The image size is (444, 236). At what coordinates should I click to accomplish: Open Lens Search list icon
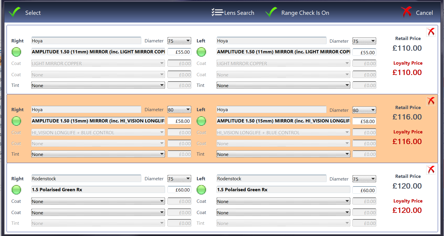217,12
